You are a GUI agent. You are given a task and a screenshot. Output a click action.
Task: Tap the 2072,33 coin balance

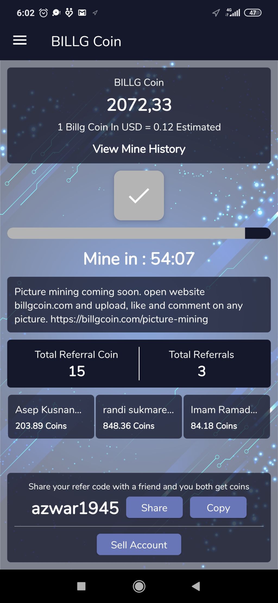click(139, 105)
